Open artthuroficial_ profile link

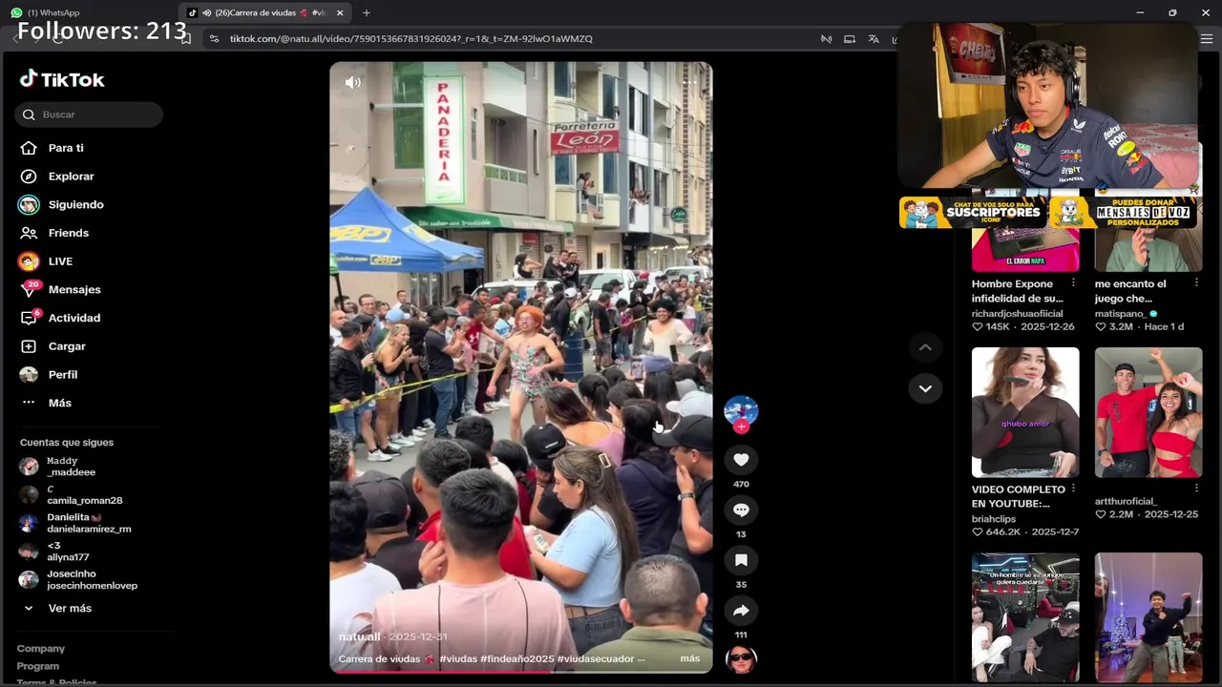click(1126, 501)
